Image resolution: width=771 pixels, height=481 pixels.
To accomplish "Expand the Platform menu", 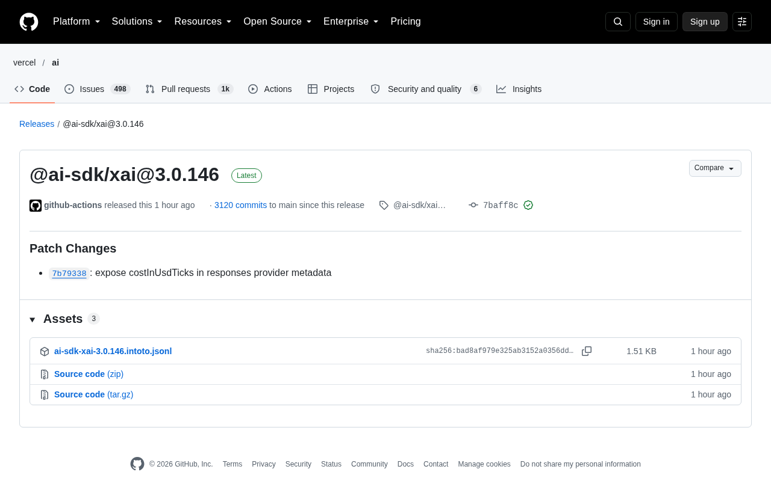I will pos(76,22).
